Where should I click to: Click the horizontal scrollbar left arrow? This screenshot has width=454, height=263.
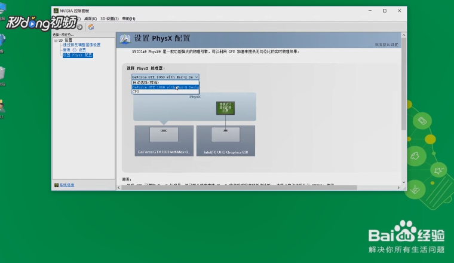(x=119, y=188)
